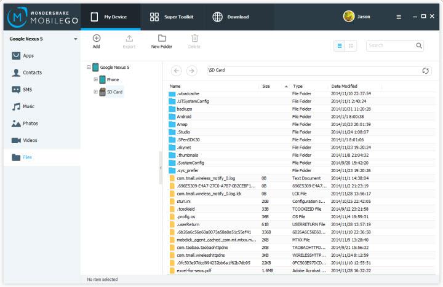Select com.tmall.wireless_notify_0.log.lck file

click(301, 194)
